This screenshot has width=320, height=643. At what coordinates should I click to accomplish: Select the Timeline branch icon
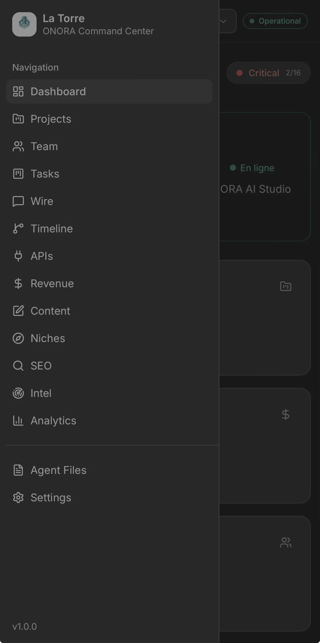18,229
